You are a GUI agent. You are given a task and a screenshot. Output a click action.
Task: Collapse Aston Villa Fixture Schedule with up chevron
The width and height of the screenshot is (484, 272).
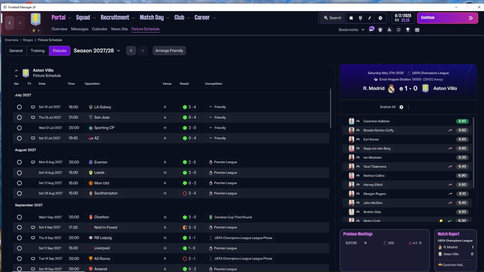point(16,70)
